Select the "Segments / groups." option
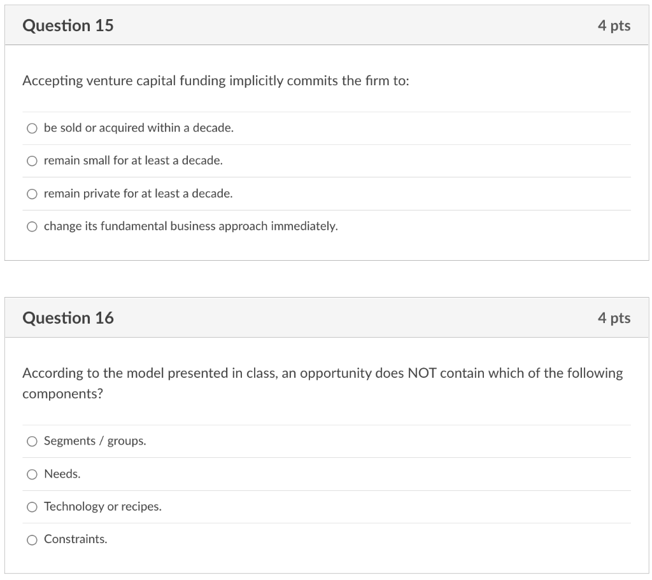Image resolution: width=652 pixels, height=580 pixels. point(32,441)
